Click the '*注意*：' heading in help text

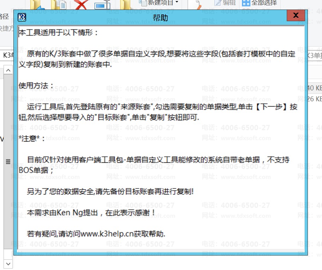pos(32,138)
